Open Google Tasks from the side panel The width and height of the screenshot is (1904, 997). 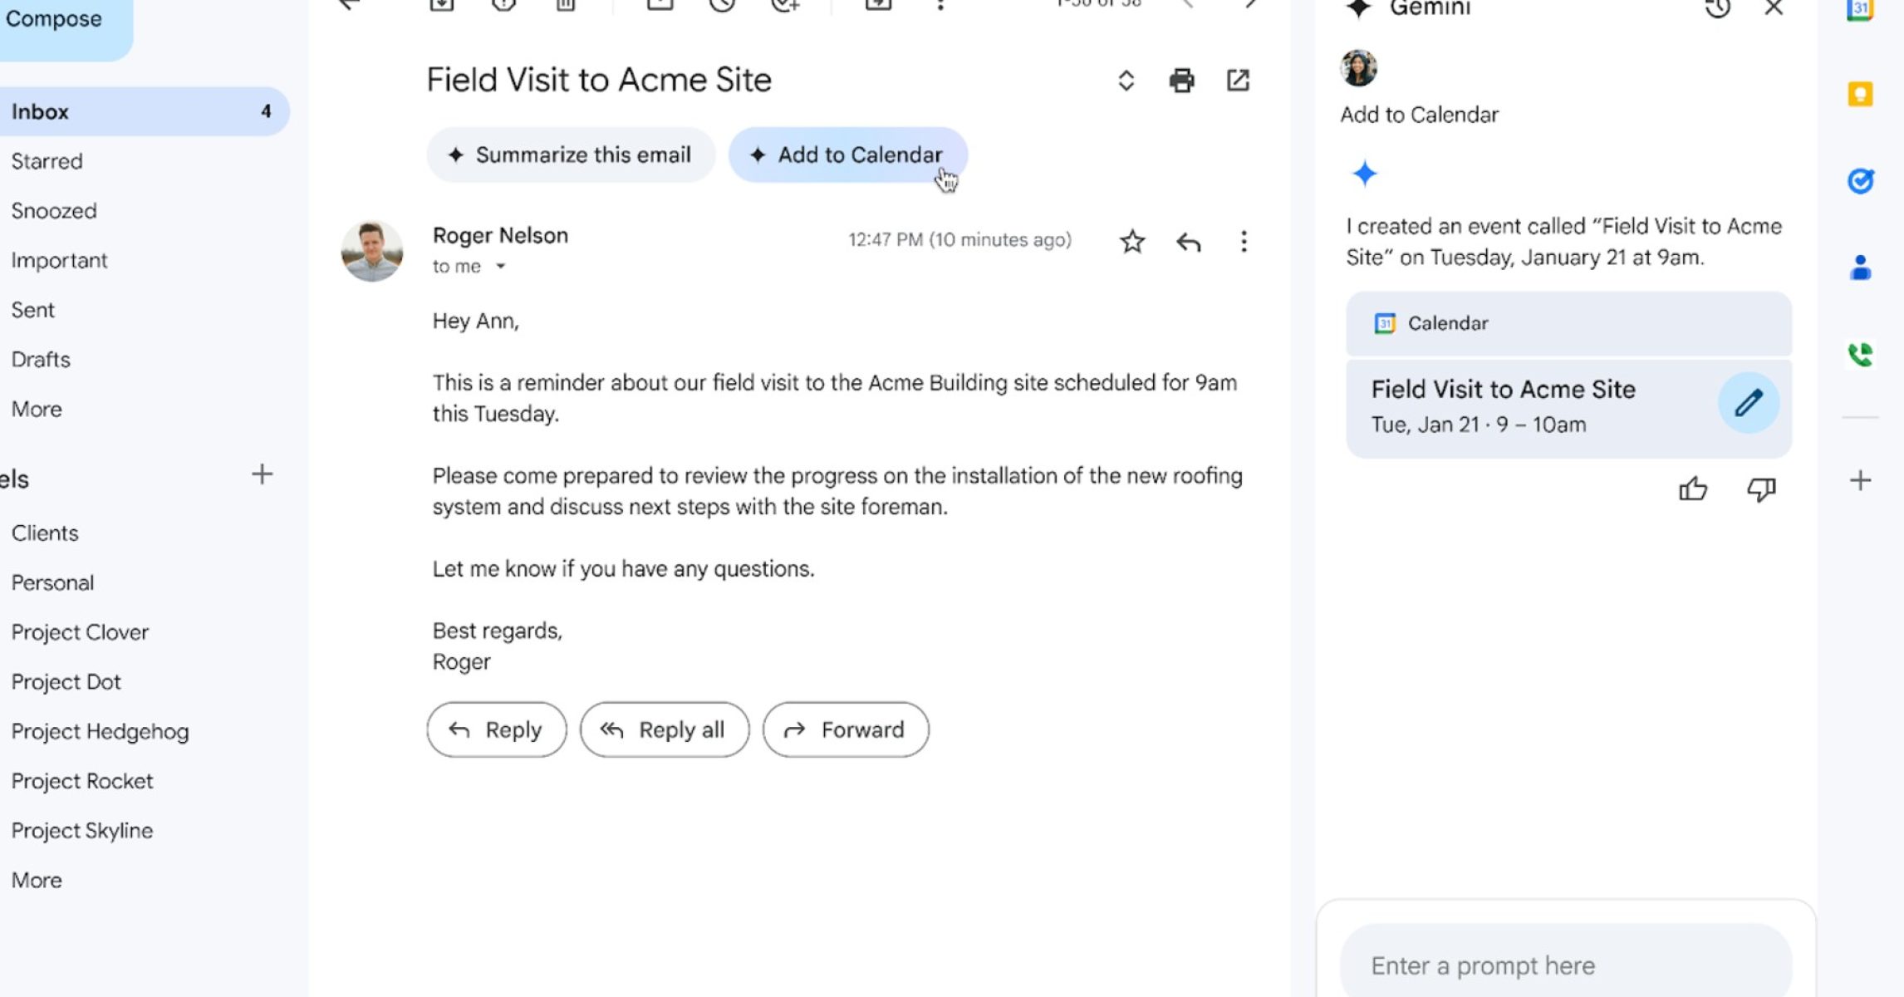[1860, 180]
